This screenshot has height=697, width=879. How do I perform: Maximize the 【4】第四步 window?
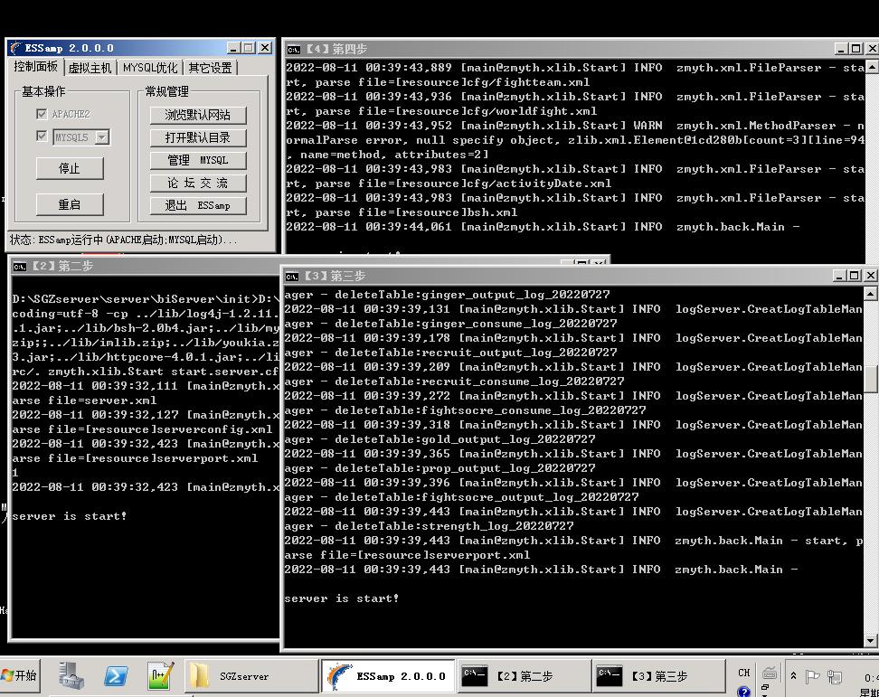(x=856, y=50)
